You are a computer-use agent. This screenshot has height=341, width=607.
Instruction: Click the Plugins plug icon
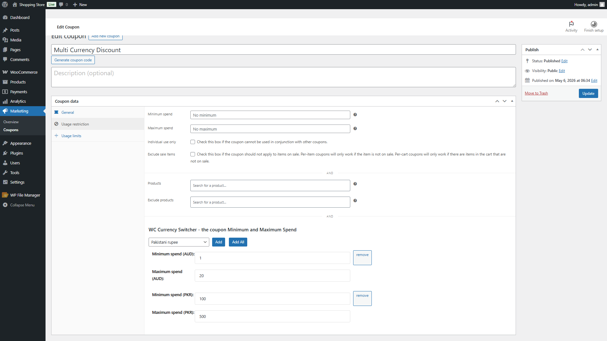pyautogui.click(x=5, y=153)
